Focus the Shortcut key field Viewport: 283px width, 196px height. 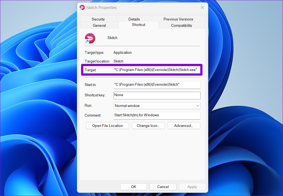(157, 95)
